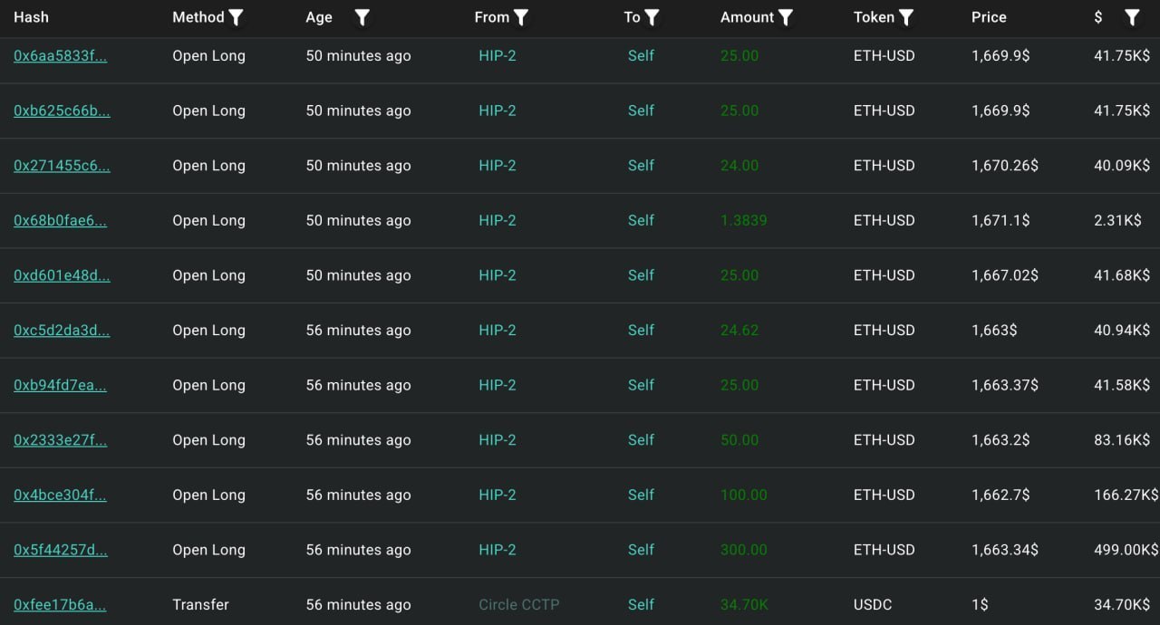Select Self recipient in the 300.00 amount row

pos(641,550)
